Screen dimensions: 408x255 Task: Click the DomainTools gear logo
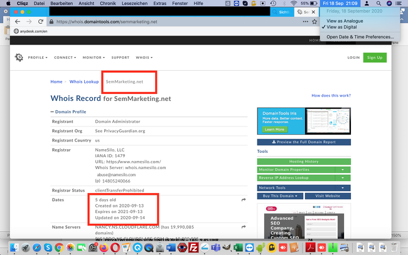pos(19,58)
